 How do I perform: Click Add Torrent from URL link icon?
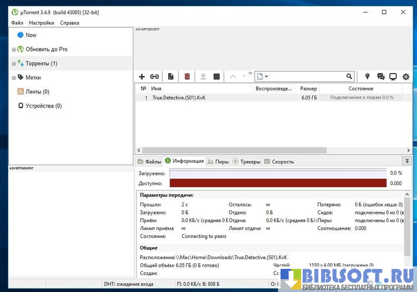point(154,77)
